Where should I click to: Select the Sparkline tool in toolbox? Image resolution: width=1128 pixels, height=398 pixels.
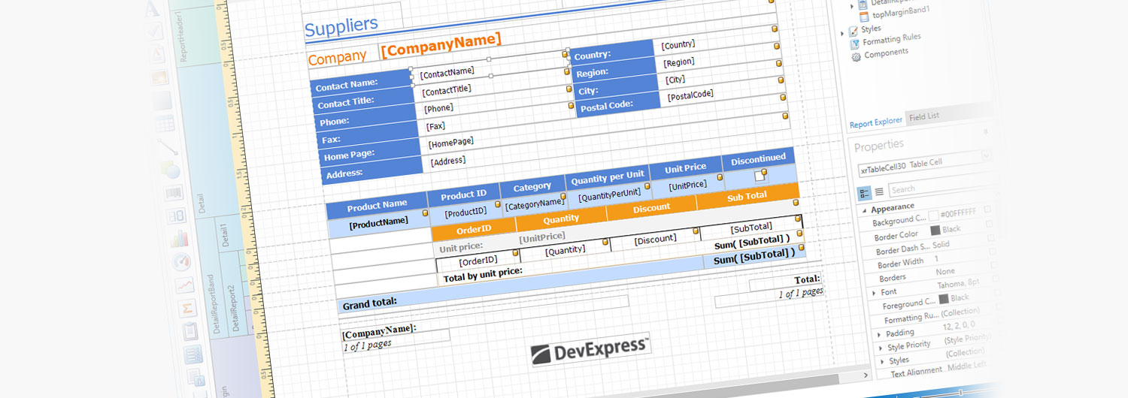184,285
